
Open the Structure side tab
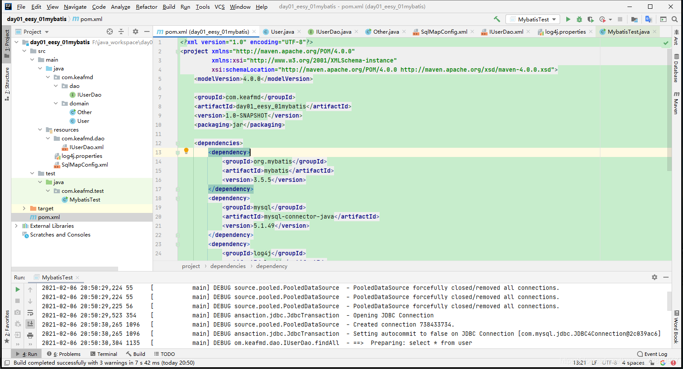pos(7,84)
